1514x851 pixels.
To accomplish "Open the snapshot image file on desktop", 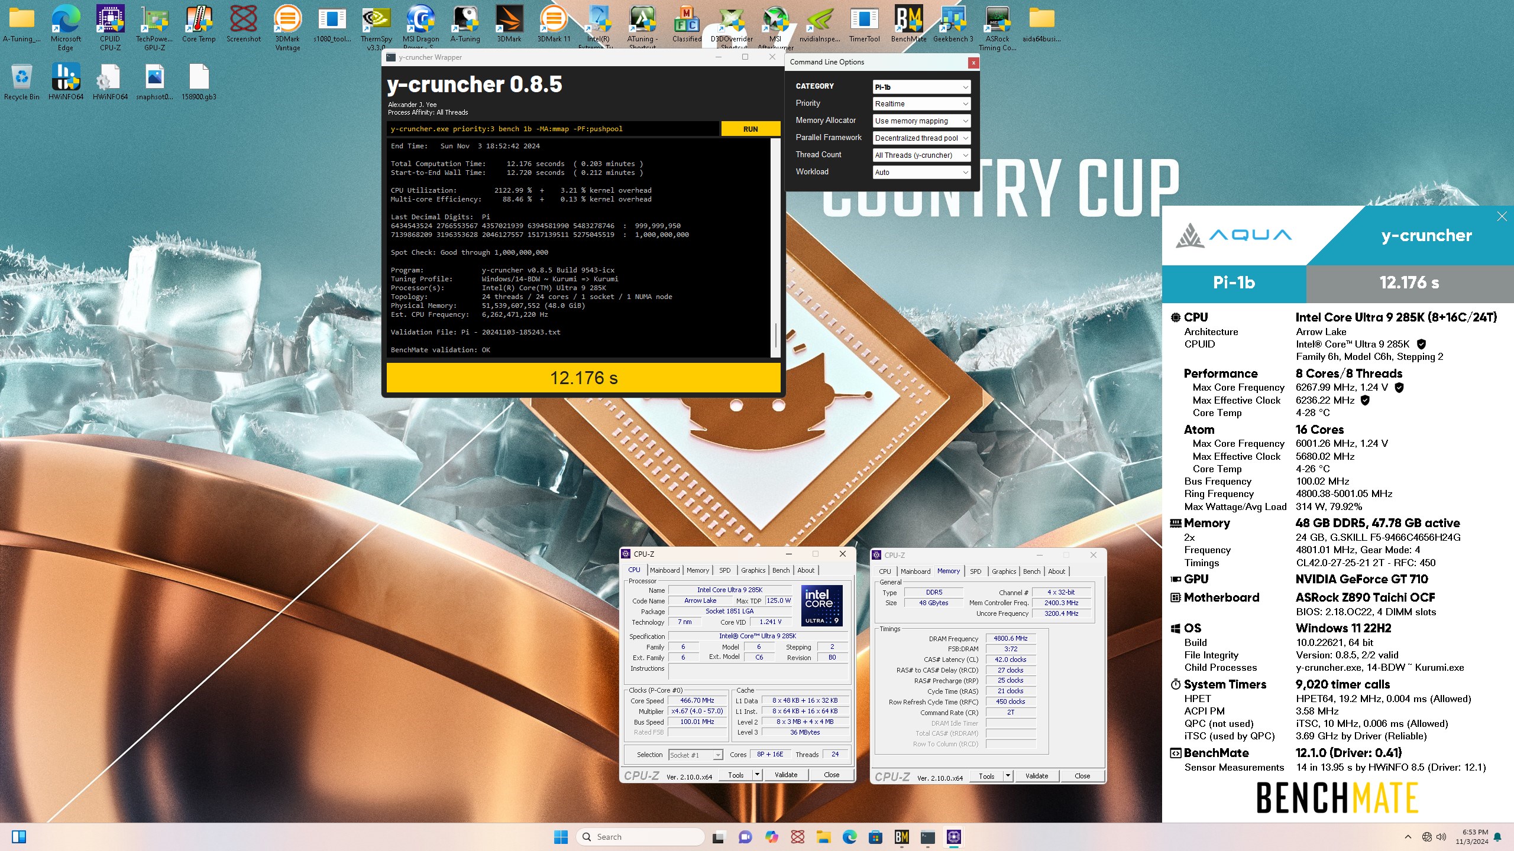I will point(154,82).
